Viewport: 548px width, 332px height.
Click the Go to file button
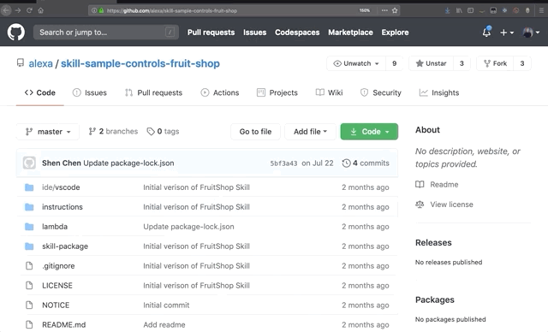(255, 132)
